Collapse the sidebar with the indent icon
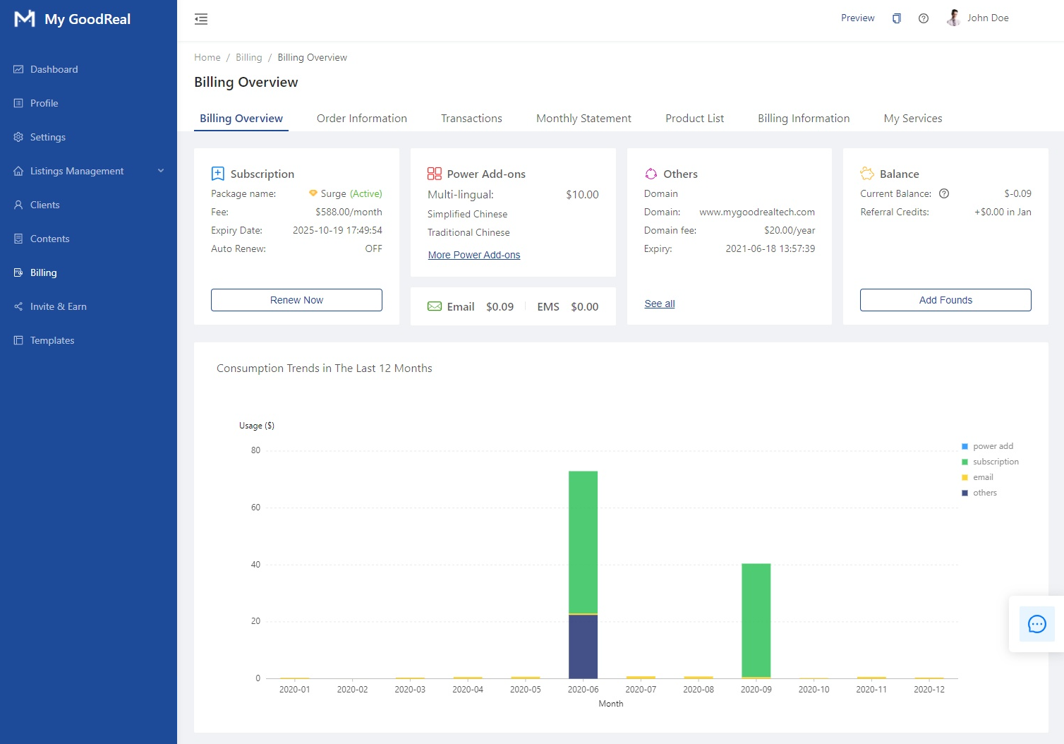This screenshot has width=1064, height=744. coord(201,19)
